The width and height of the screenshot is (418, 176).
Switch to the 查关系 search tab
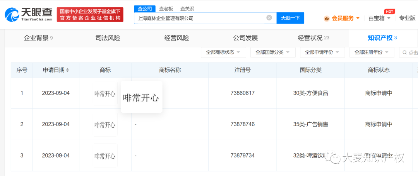point(187,9)
